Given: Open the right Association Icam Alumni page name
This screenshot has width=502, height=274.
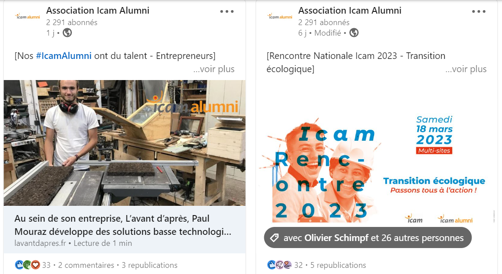Looking at the screenshot, I should (x=350, y=11).
